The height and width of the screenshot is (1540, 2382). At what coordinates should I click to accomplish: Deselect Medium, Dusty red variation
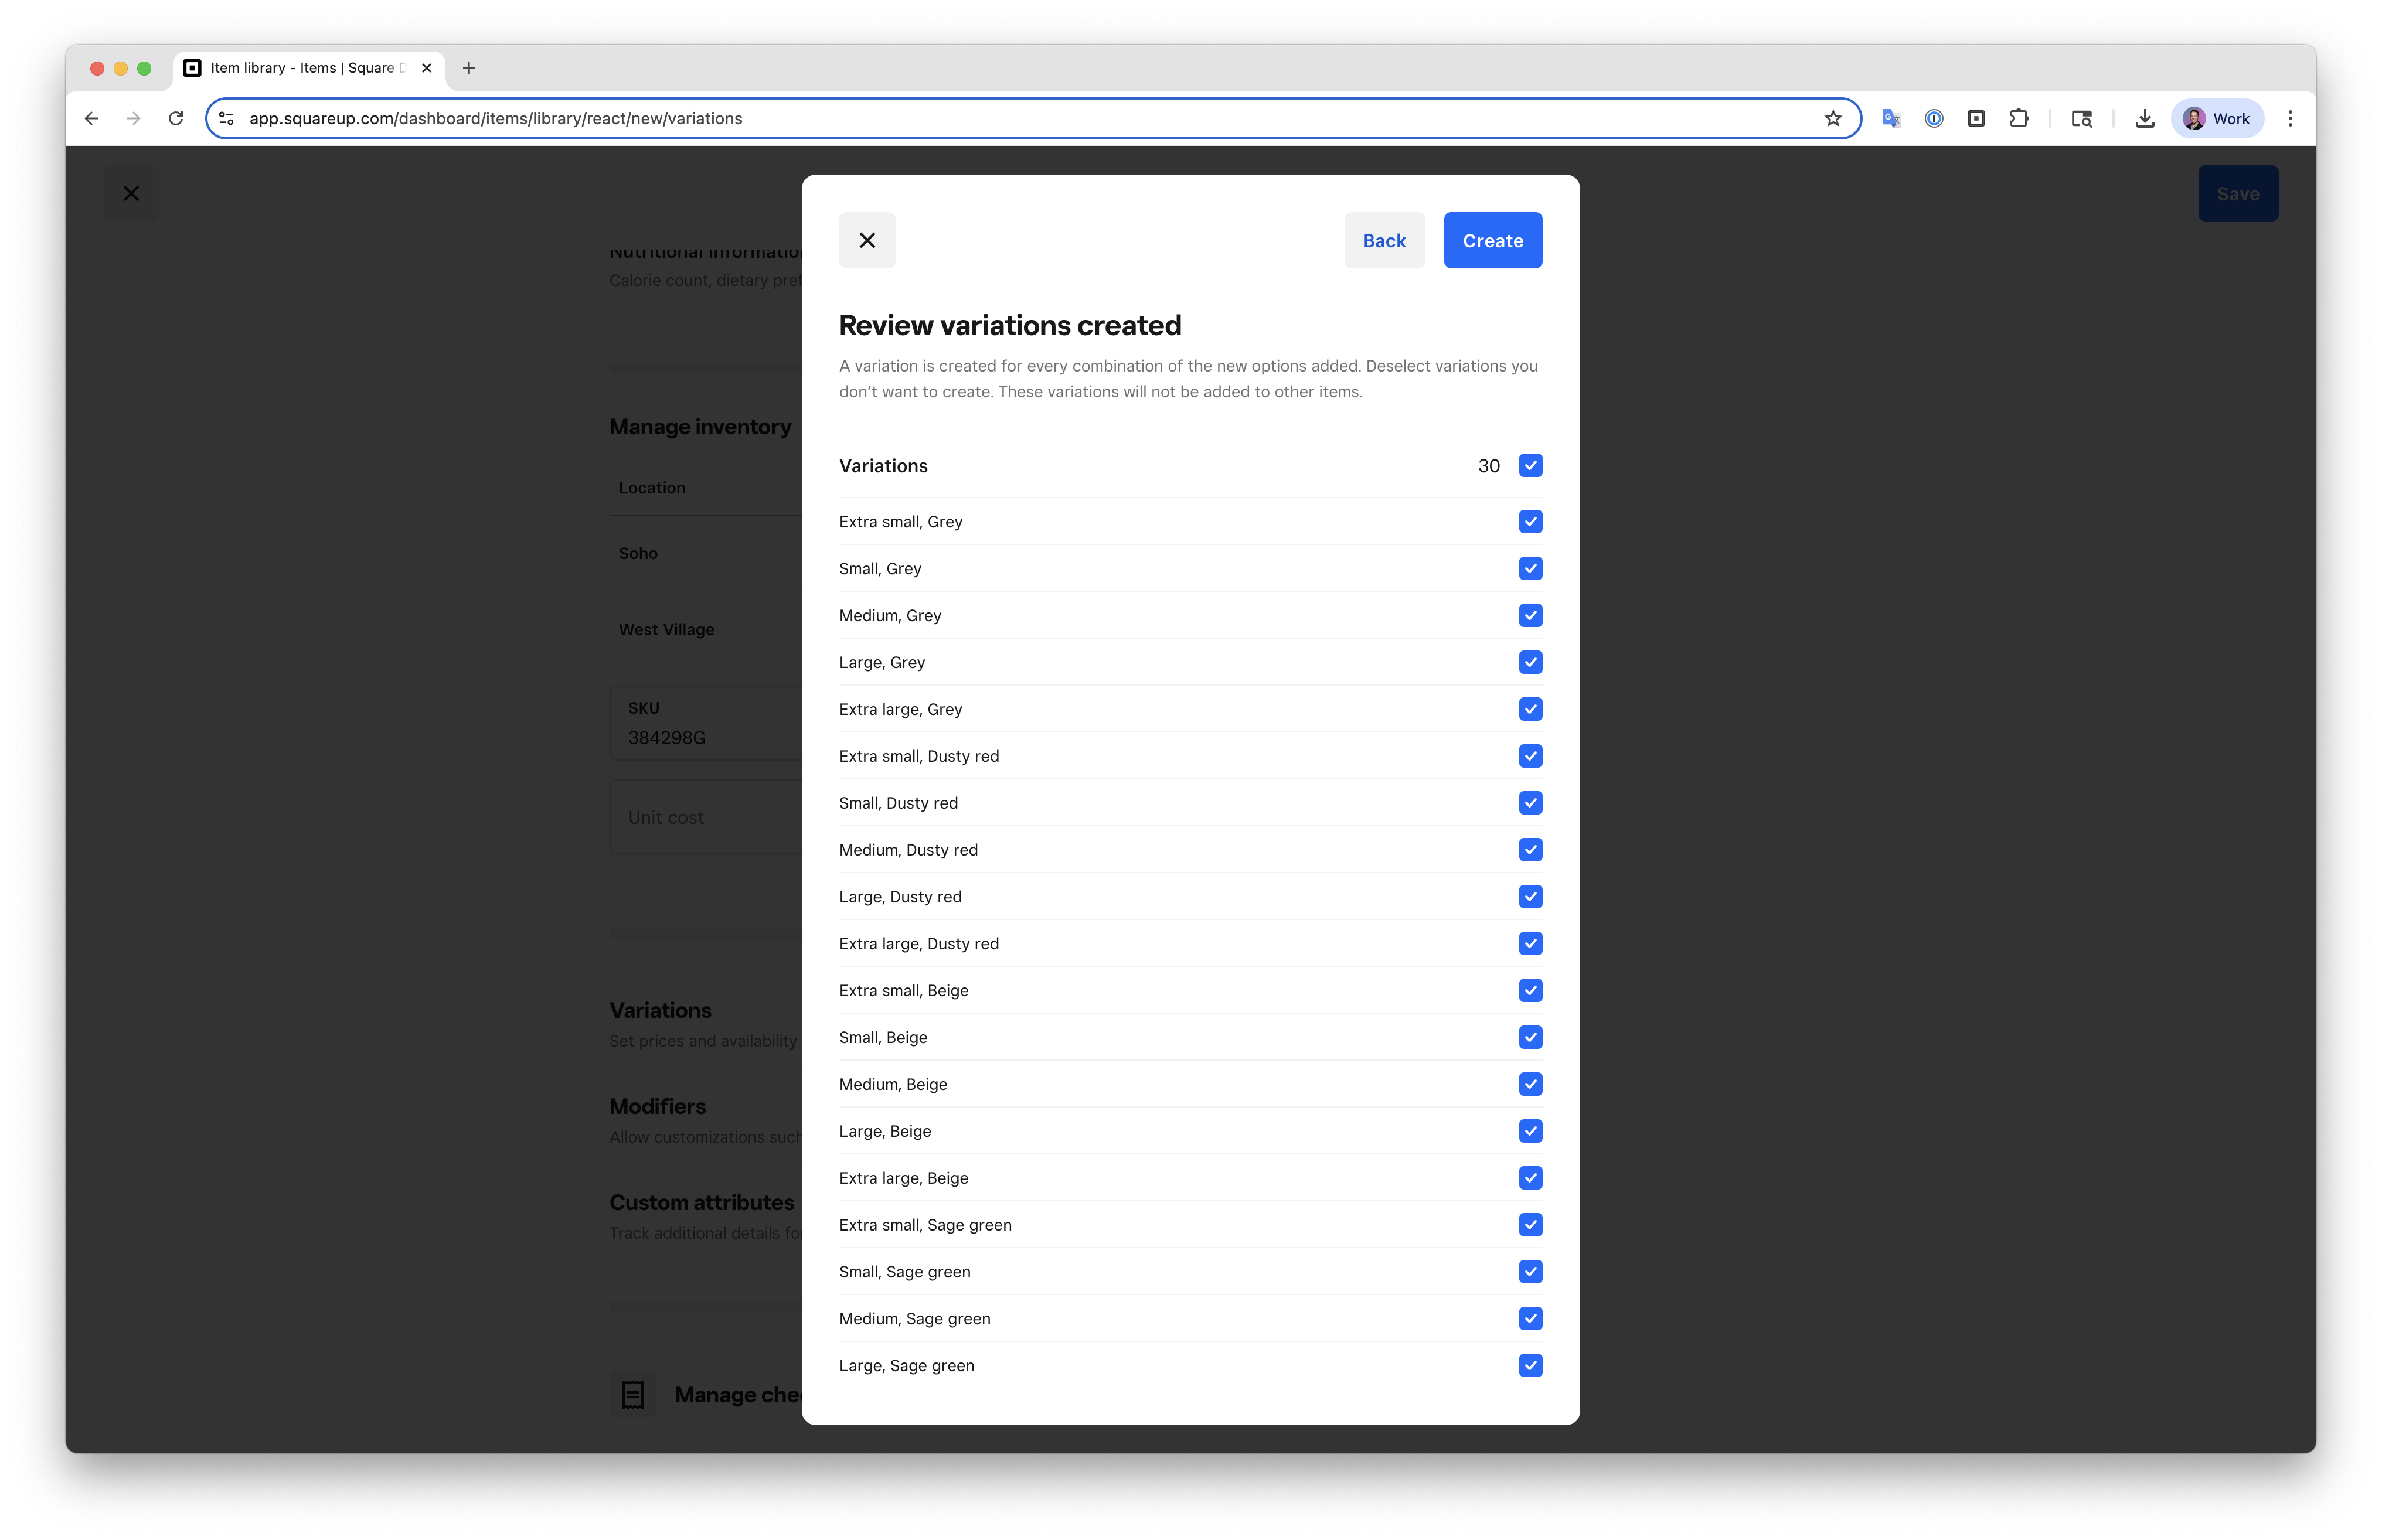click(x=1530, y=850)
